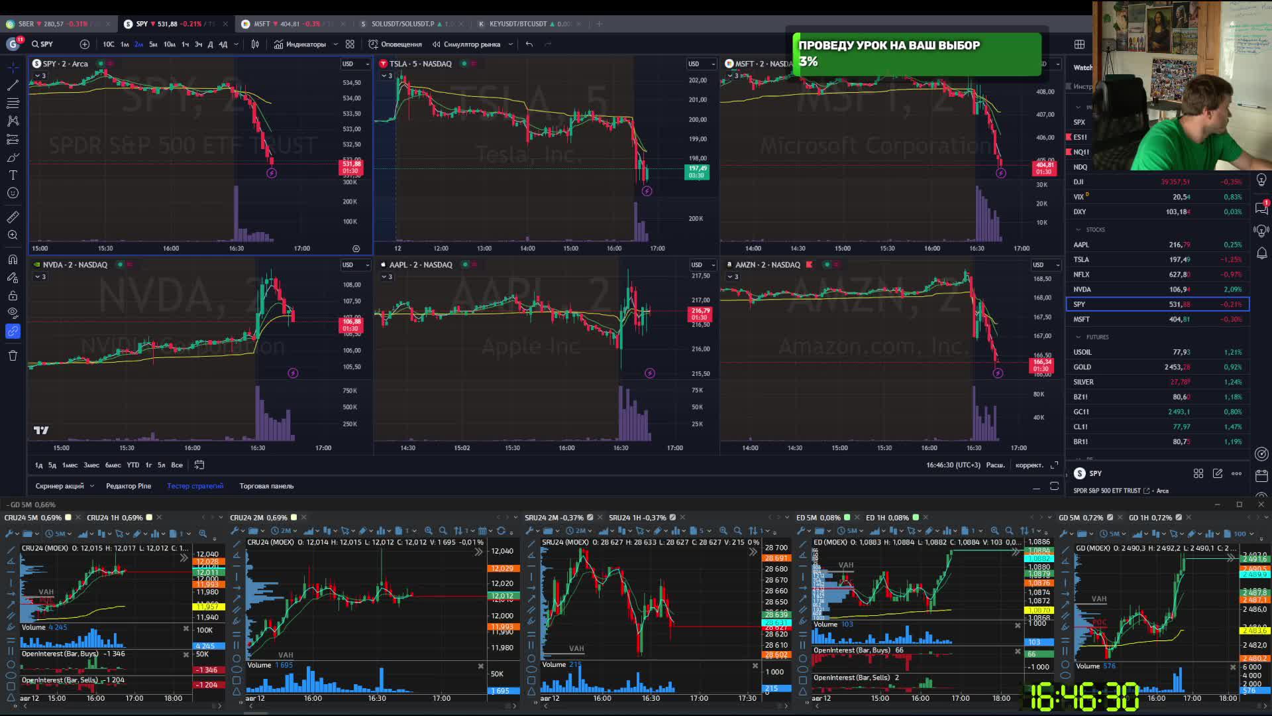Screen dimensions: 1272x716
Task: Open the Редактор Pine tab
Action: click(129, 486)
